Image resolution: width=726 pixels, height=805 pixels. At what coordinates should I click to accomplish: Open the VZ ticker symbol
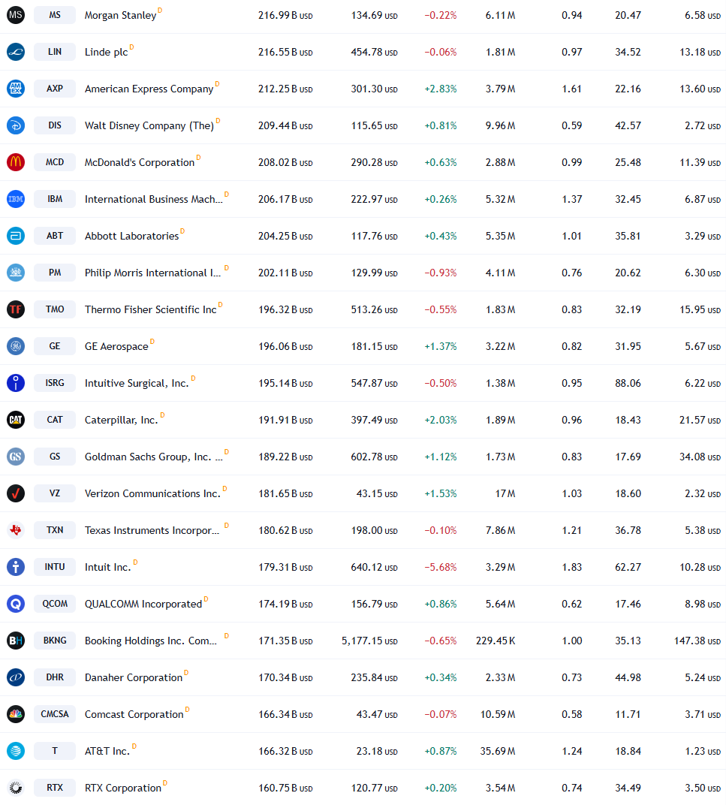pyautogui.click(x=55, y=493)
